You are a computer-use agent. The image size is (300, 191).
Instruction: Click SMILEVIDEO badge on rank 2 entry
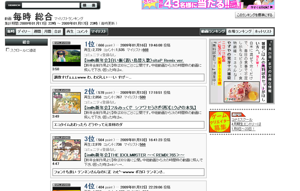(62, 90)
